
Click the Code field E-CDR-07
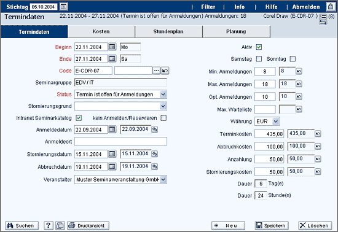(x=93, y=71)
